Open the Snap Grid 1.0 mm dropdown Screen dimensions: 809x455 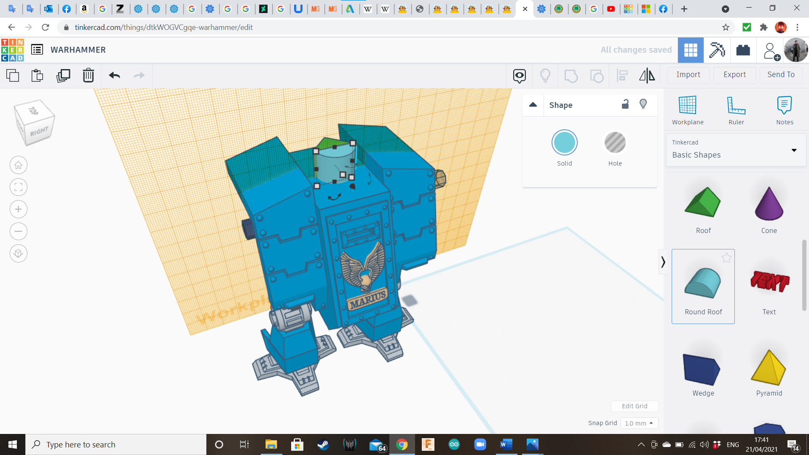(639, 423)
